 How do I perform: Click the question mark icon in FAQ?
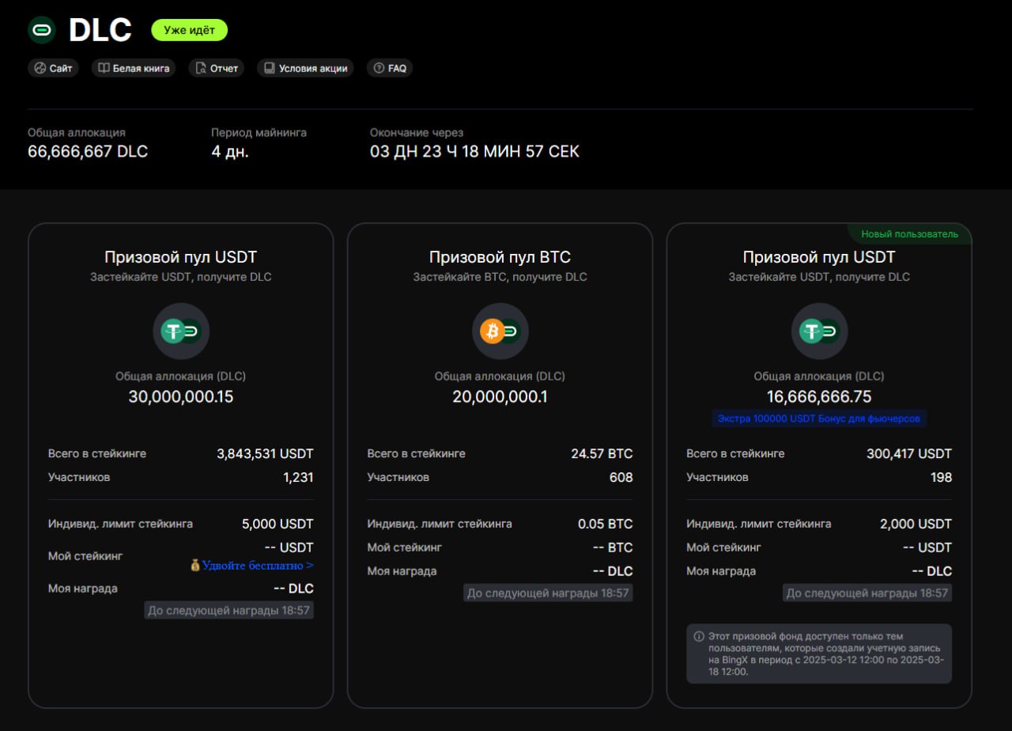click(x=379, y=68)
